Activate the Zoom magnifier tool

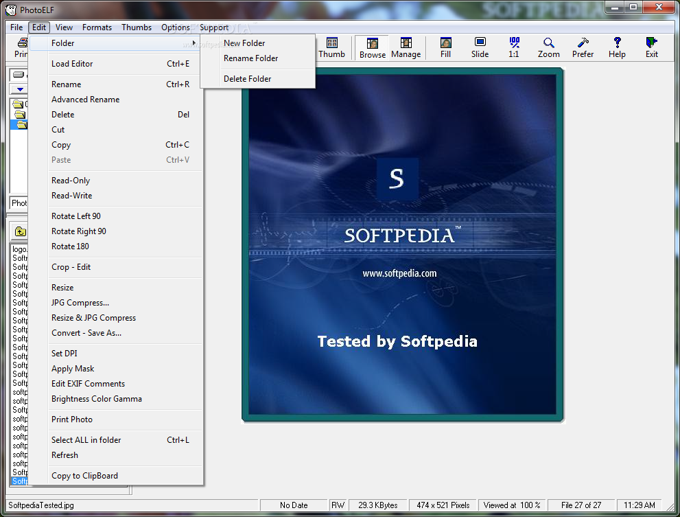click(548, 47)
